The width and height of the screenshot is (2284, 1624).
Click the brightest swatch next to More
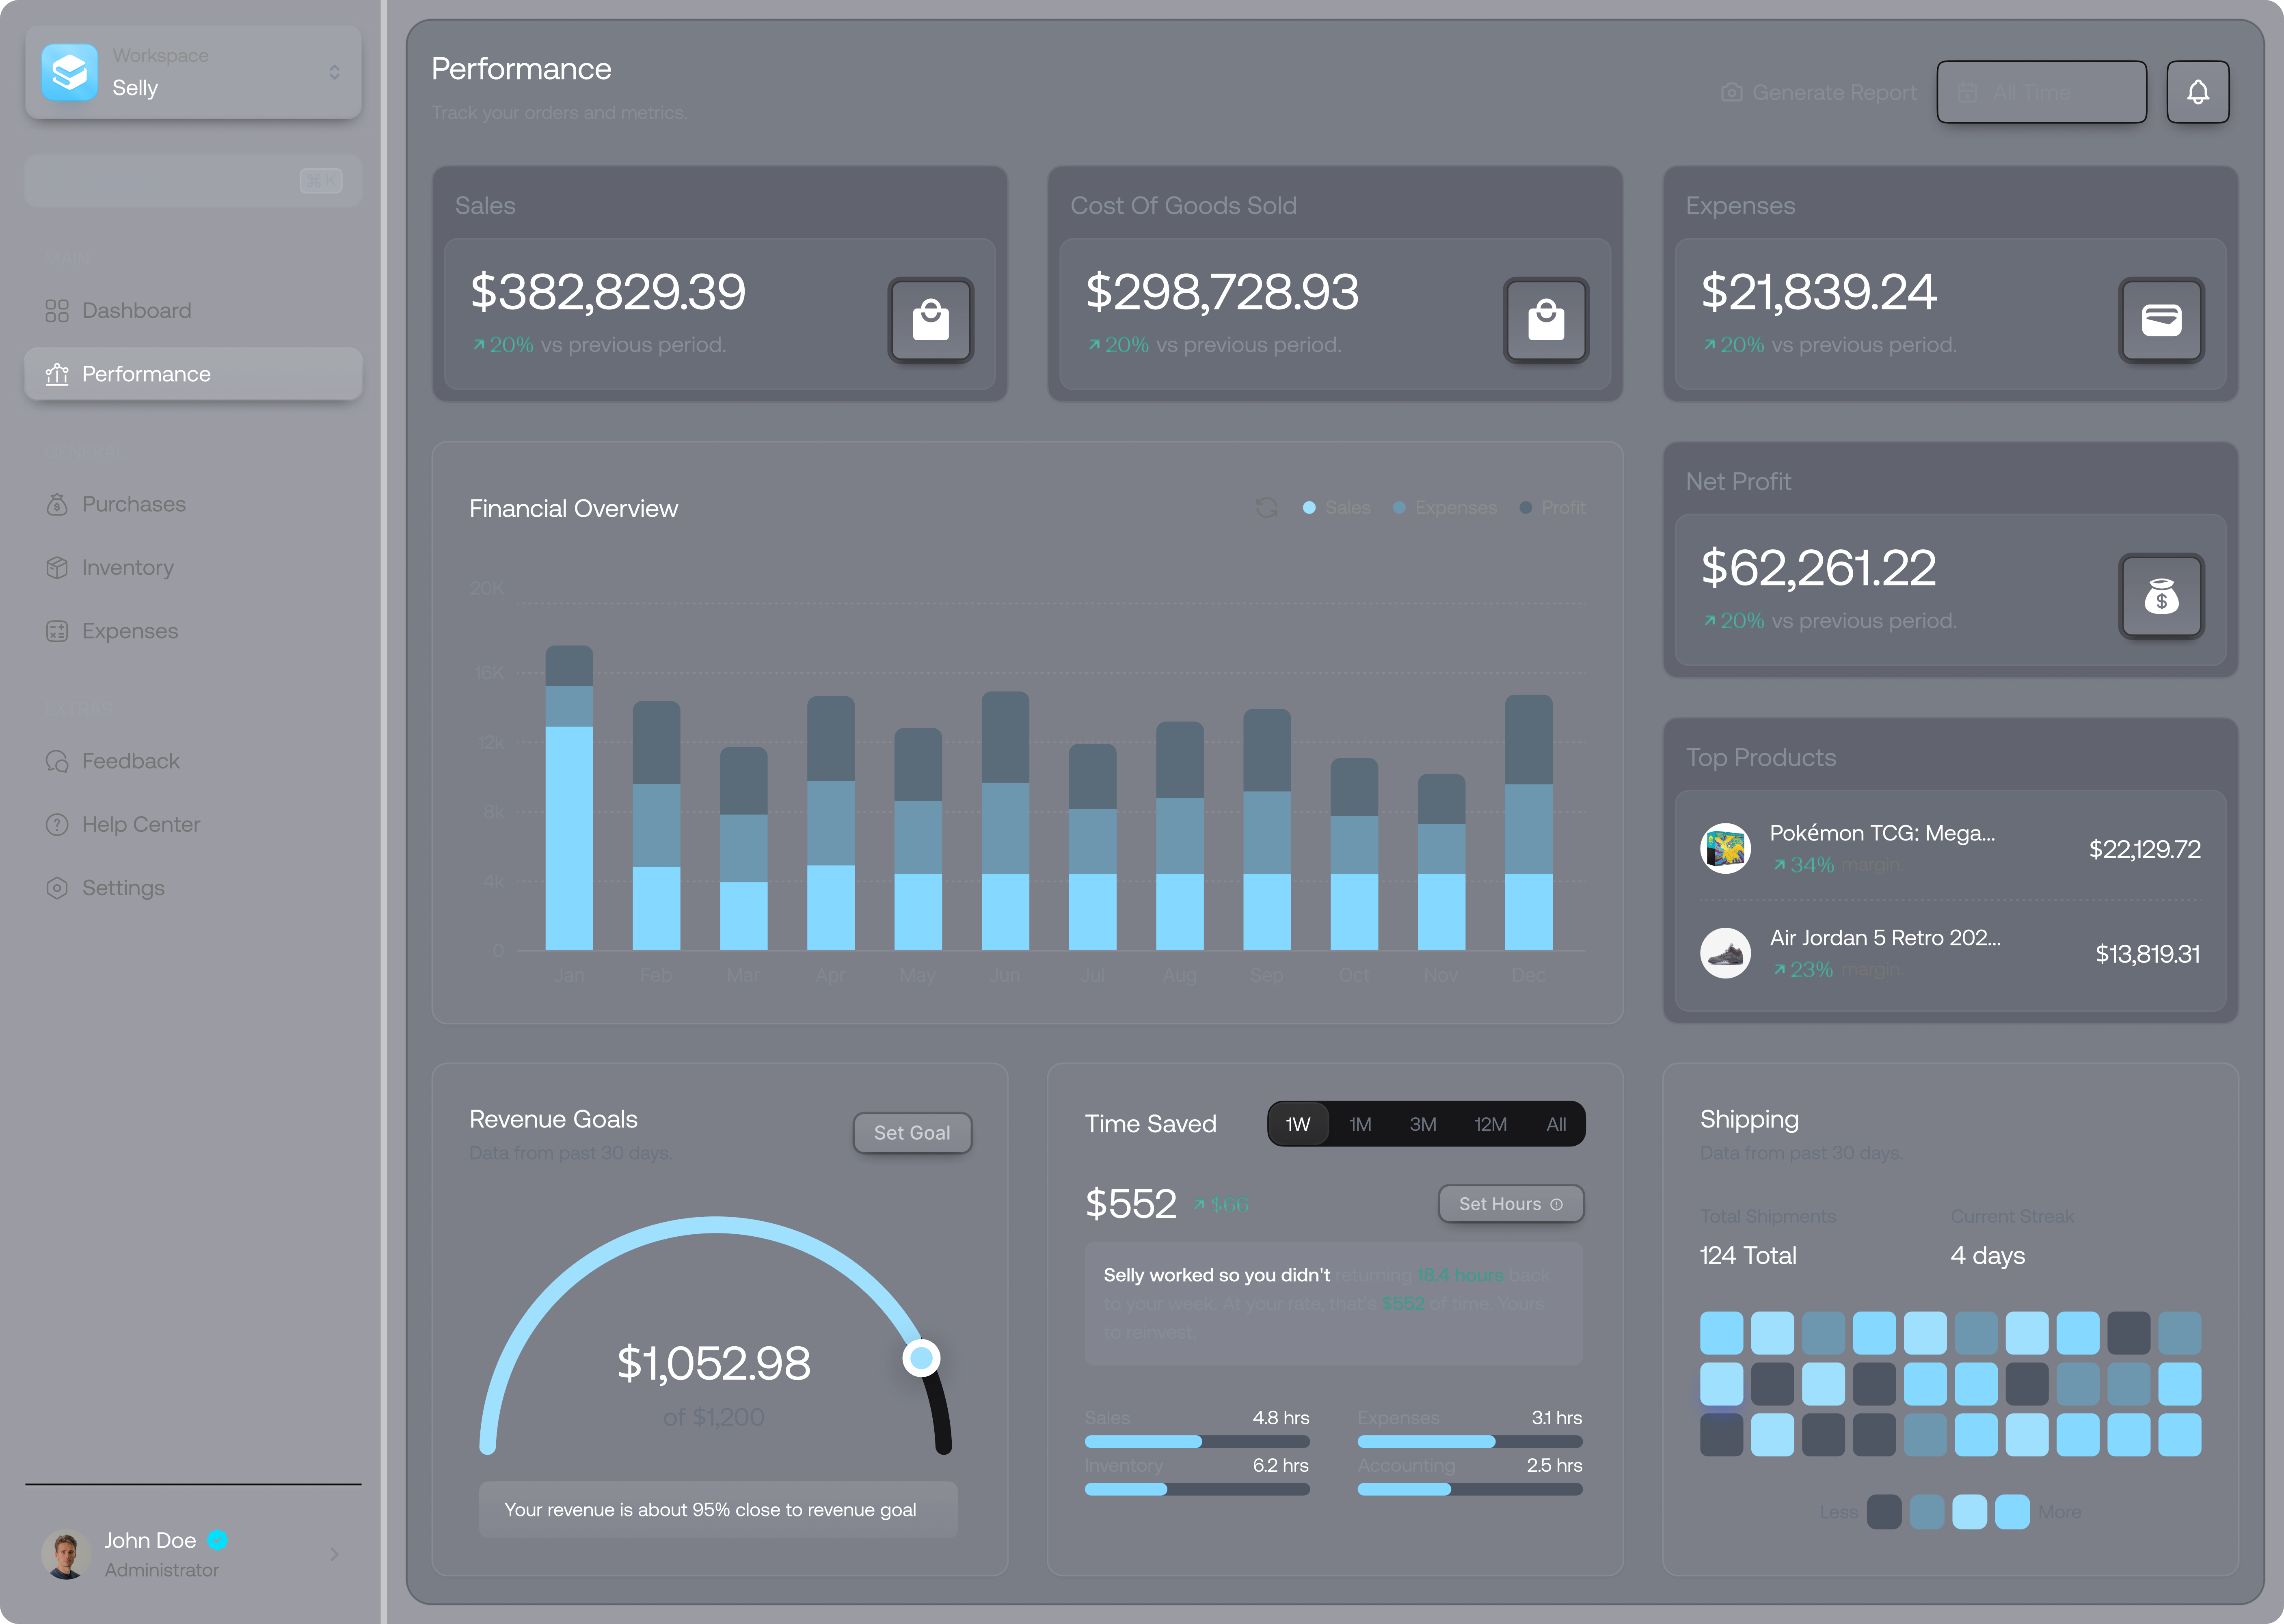(x=2012, y=1512)
